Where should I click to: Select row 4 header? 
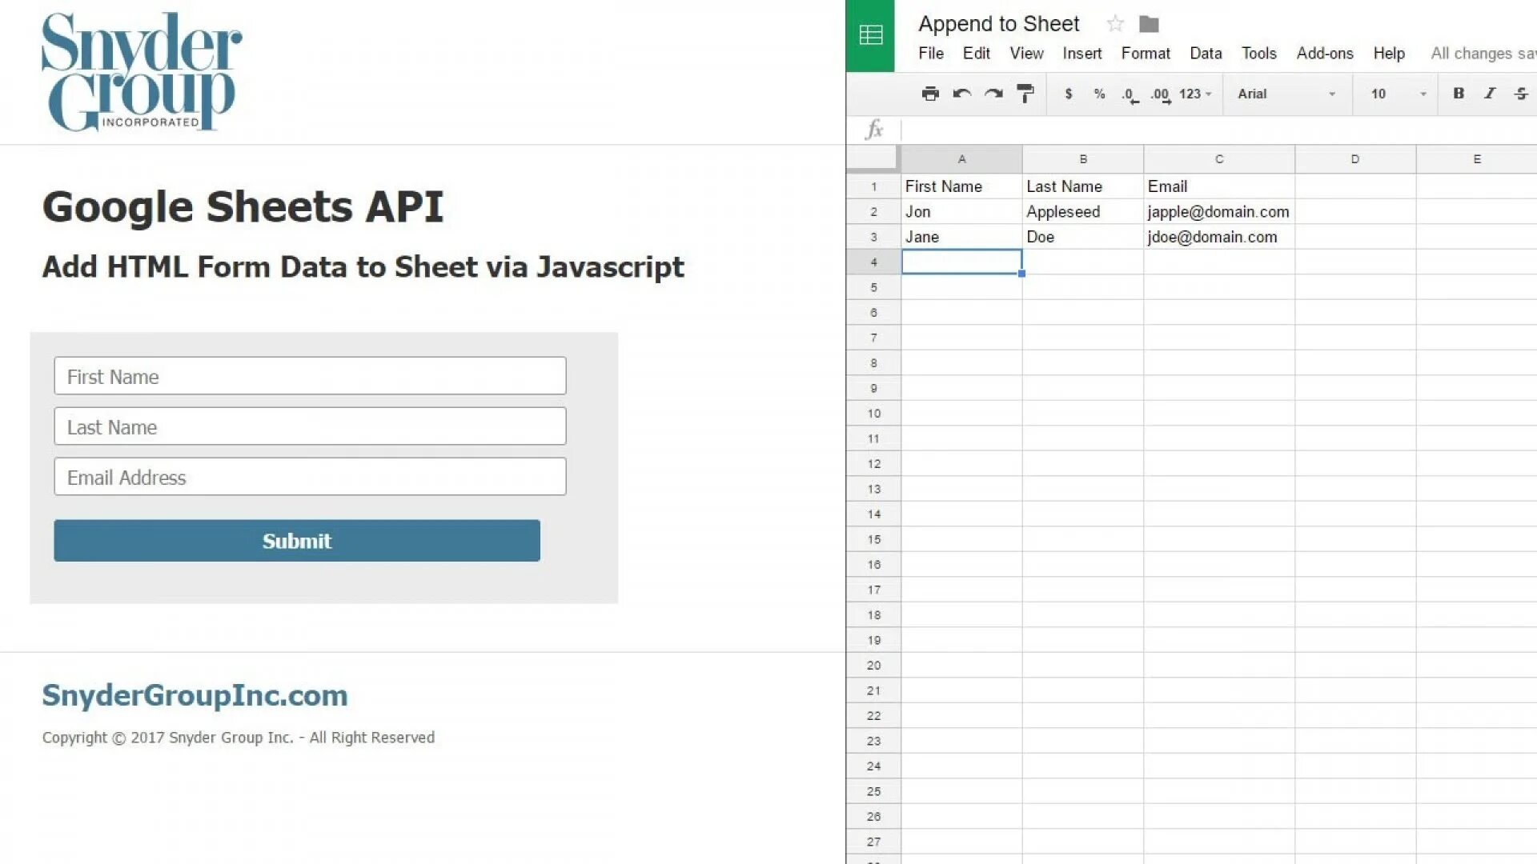(873, 262)
